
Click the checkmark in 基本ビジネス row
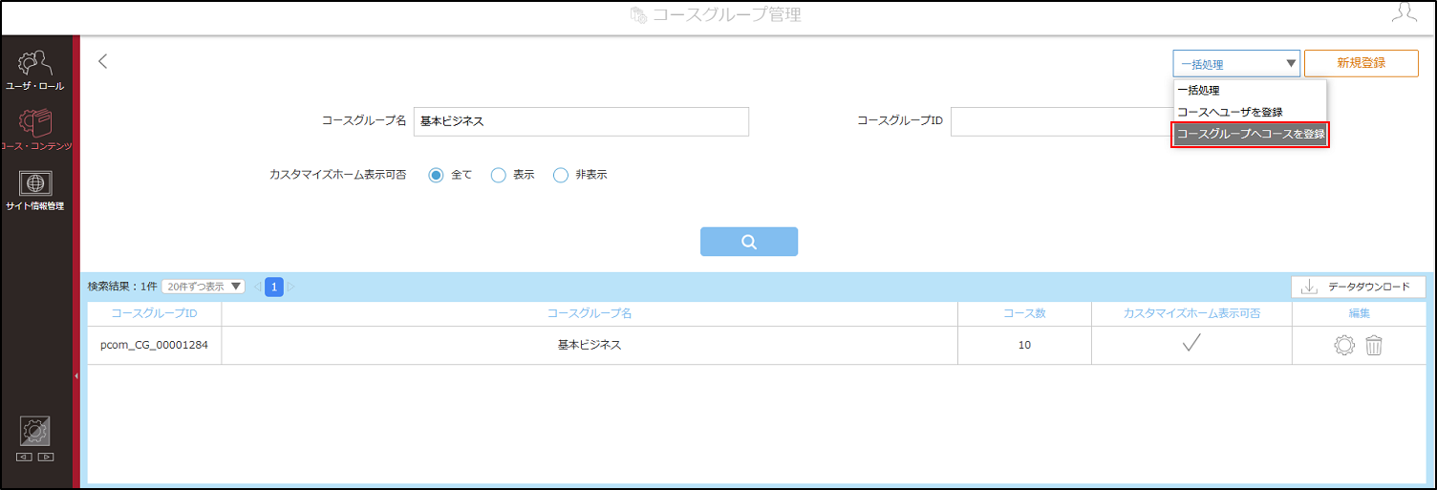click(x=1191, y=345)
